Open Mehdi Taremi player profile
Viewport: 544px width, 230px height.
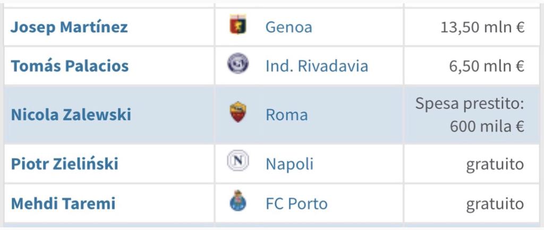pyautogui.click(x=63, y=204)
